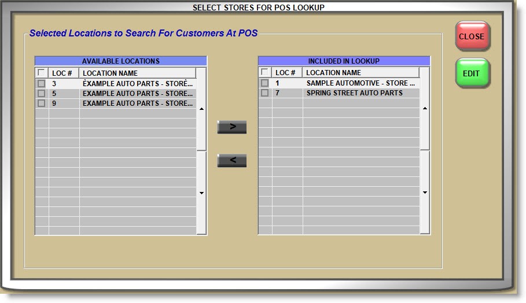526x303 pixels.
Task: Check the box for location 9
Action: point(41,104)
